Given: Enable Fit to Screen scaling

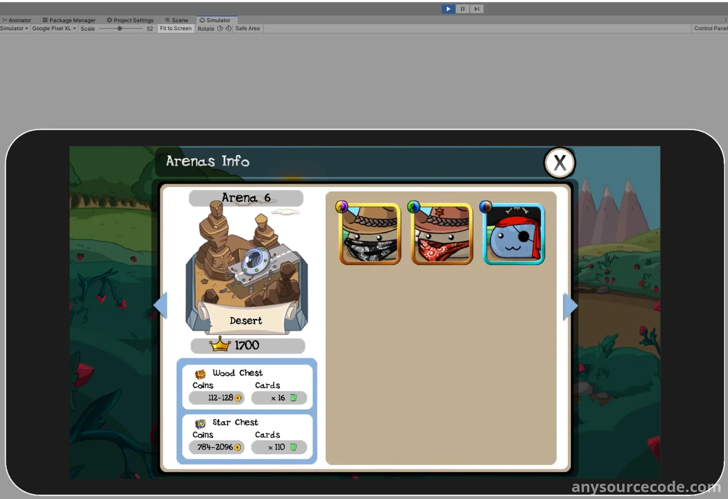Looking at the screenshot, I should (176, 28).
